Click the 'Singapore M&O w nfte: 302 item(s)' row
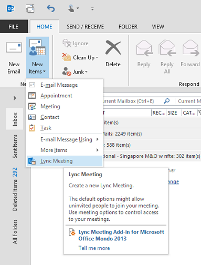Viewport: 201px width, 265px height. [152, 156]
